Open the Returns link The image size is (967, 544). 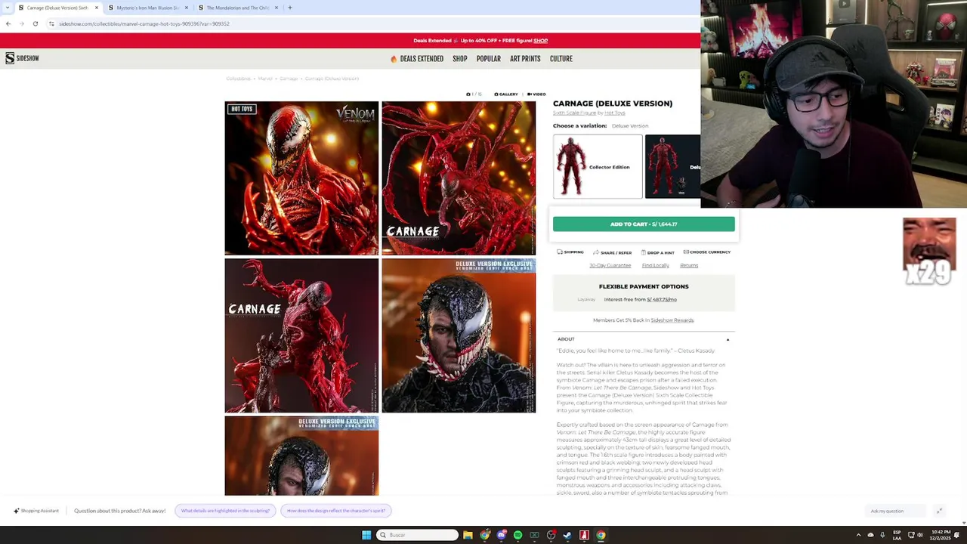click(x=689, y=266)
